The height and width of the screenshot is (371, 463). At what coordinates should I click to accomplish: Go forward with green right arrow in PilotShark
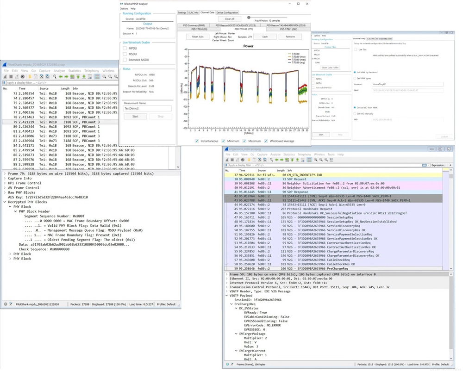66,77
